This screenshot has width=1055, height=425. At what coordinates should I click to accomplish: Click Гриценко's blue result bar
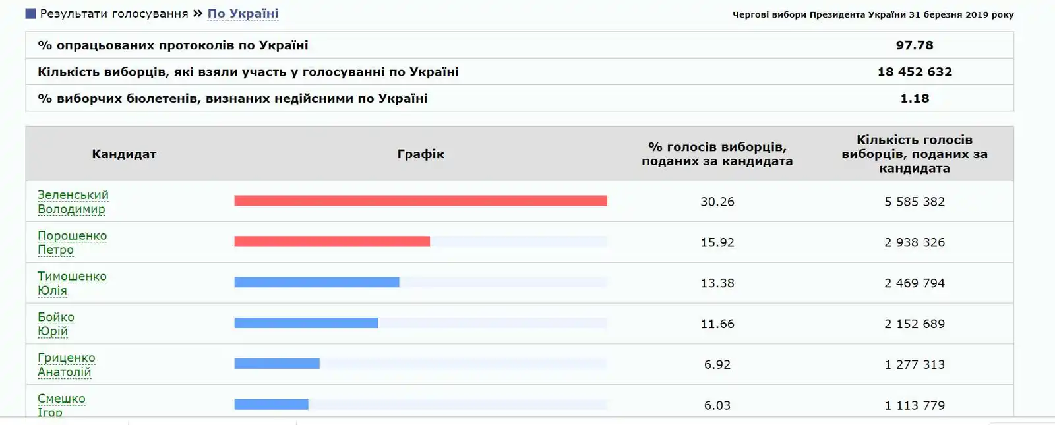point(277,364)
